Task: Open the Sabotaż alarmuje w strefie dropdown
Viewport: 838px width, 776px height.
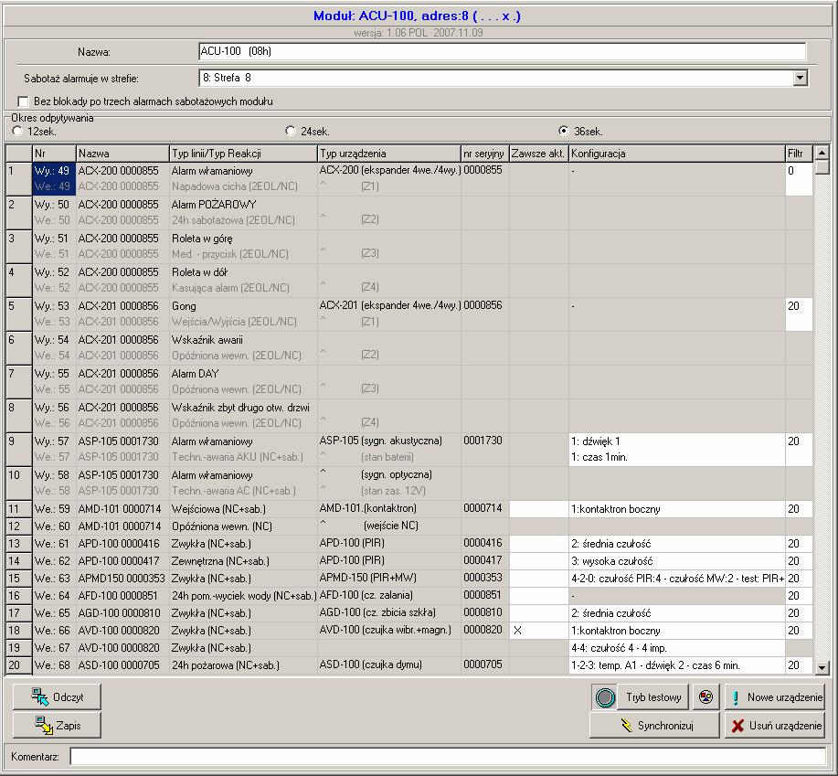Action: [800, 78]
